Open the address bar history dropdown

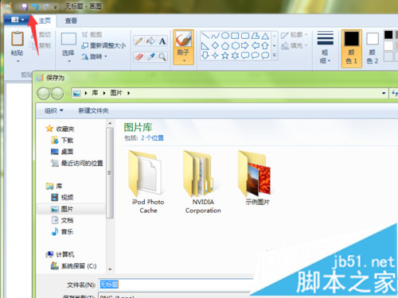coord(384,93)
